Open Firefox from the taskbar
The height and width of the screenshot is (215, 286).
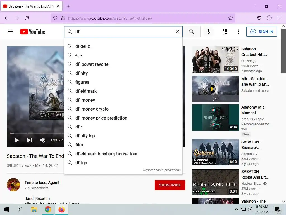pyautogui.click(x=61, y=209)
